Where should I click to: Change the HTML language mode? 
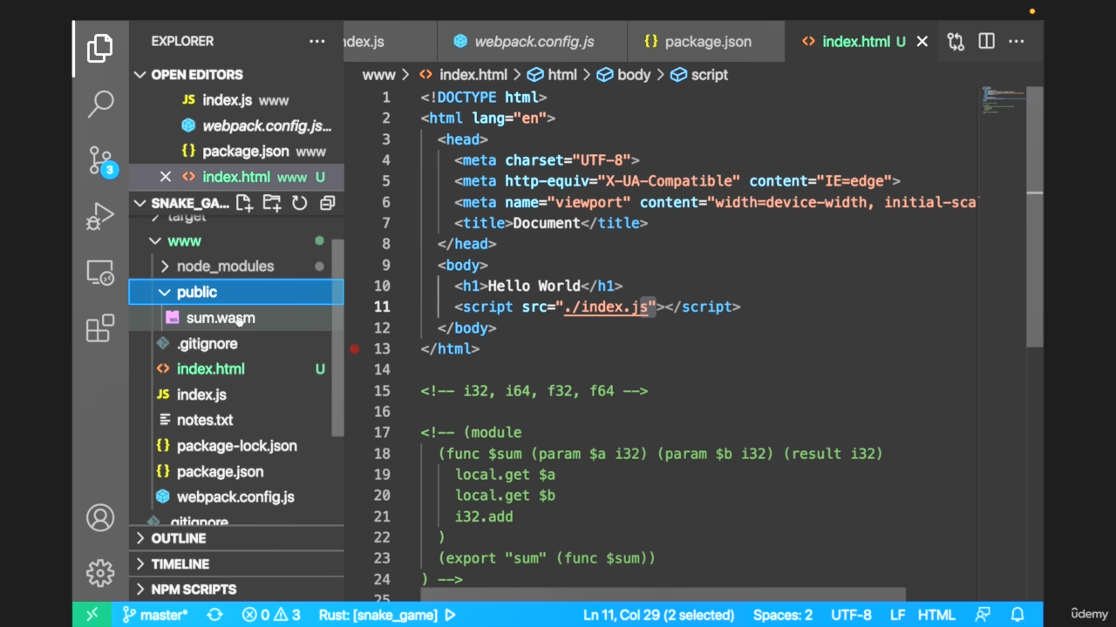tap(936, 615)
